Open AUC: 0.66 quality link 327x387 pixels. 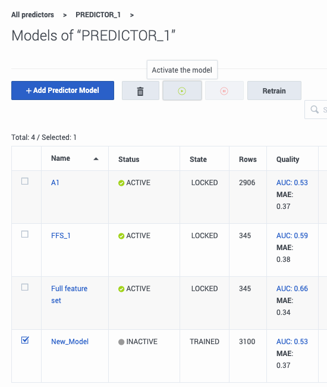292,289
